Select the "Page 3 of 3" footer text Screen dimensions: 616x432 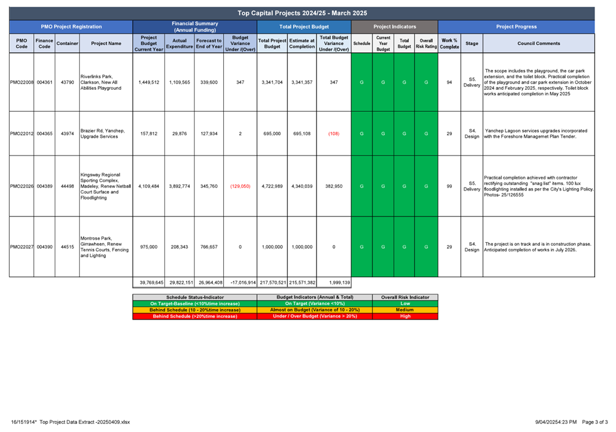coord(594,422)
